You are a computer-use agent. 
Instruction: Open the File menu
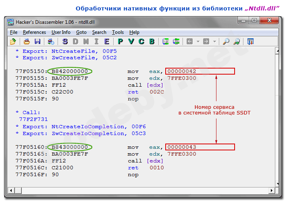coord(14,32)
